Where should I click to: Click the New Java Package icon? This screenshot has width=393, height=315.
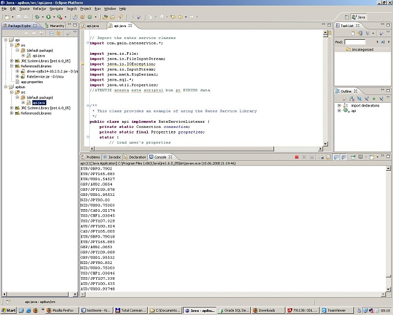pos(82,17)
